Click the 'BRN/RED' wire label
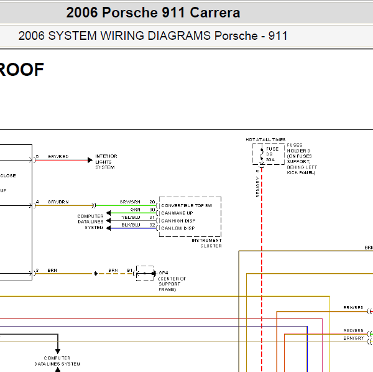Screen dimensions: 373x372 [x=353, y=308]
